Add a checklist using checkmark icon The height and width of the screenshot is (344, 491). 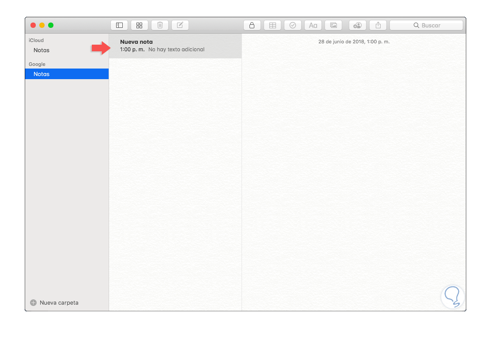(x=293, y=25)
